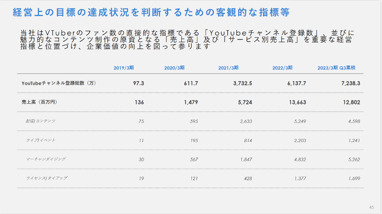Select the ライブ/イベント value 2,203
This screenshot has width=382, height=214.
coord(300,140)
